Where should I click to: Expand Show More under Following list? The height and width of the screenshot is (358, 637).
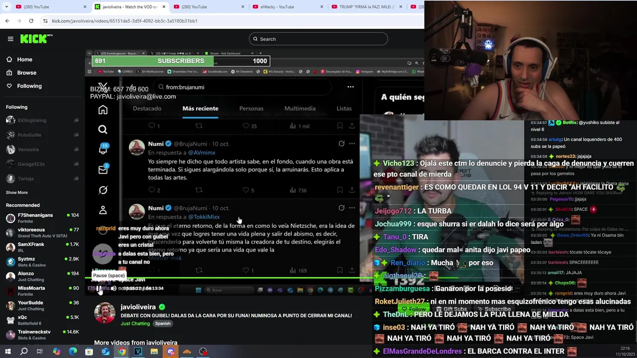[17, 192]
